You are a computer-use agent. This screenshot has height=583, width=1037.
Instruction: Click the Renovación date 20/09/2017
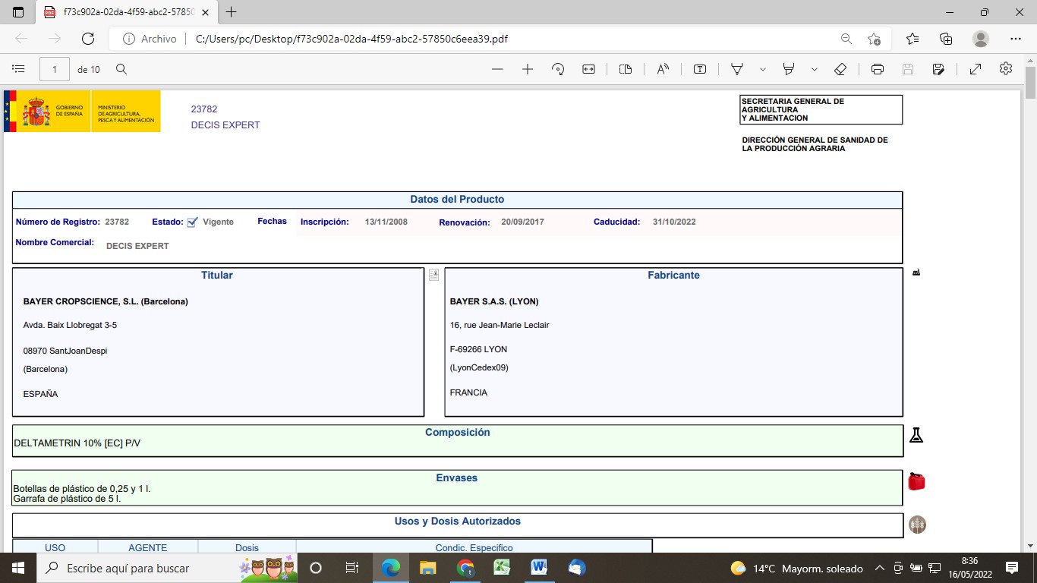pos(522,222)
